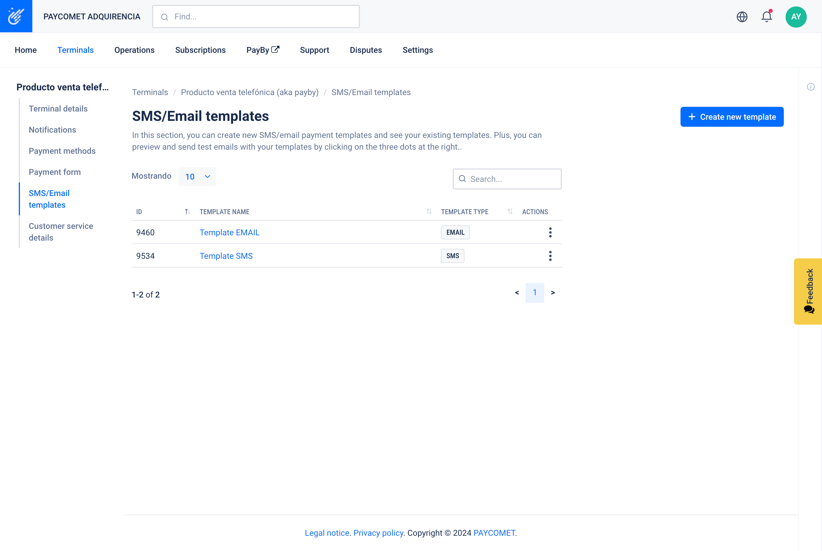Open actions menu for Template SMS
The image size is (822, 551).
[x=550, y=256]
